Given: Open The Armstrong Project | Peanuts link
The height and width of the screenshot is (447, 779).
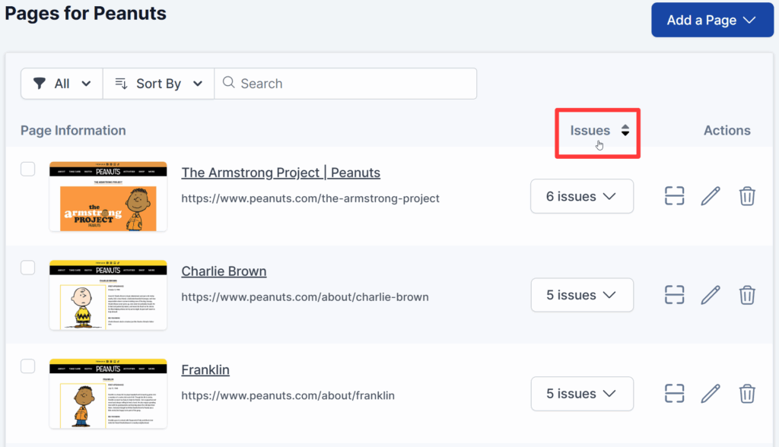Looking at the screenshot, I should [x=281, y=173].
